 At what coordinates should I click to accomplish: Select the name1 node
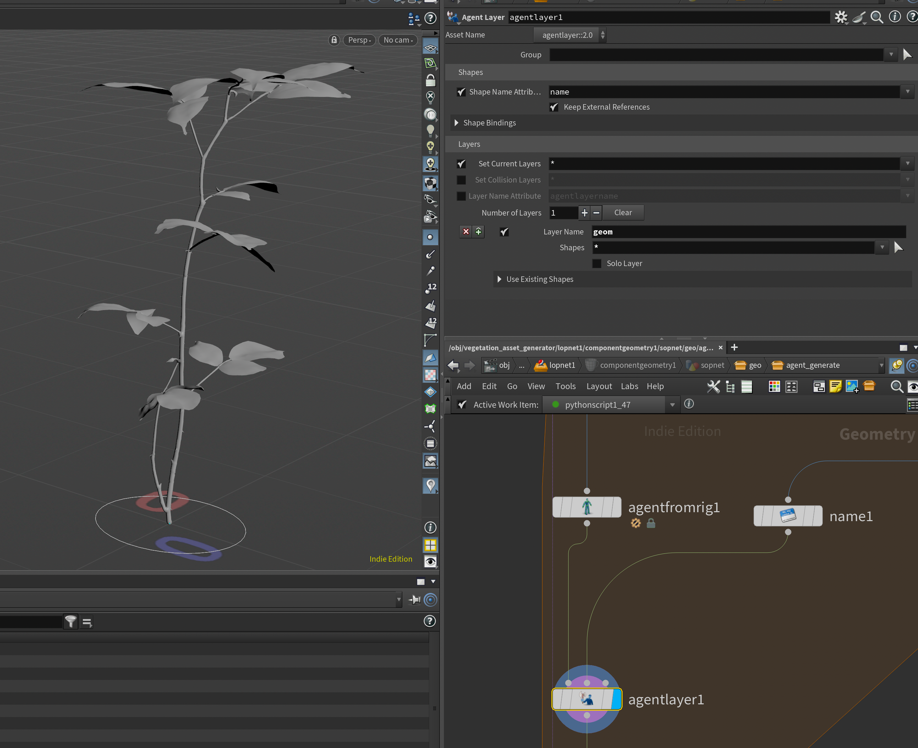coord(788,516)
